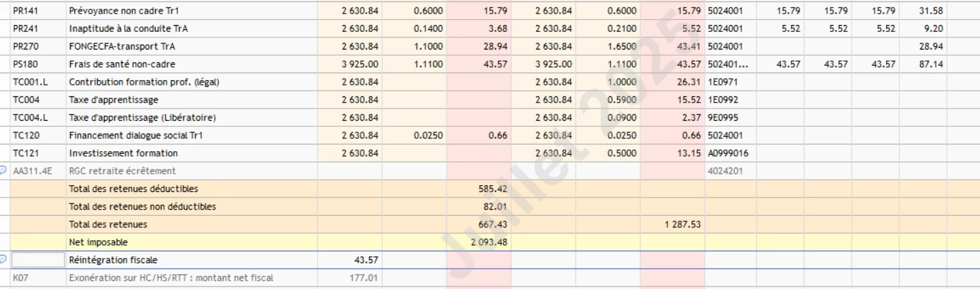Select the empty code cell of Réintégration fiscale

coord(37,260)
